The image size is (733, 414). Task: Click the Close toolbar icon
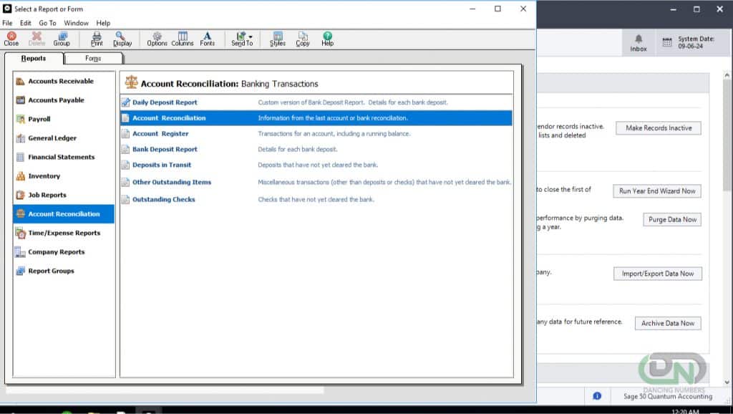coord(11,39)
